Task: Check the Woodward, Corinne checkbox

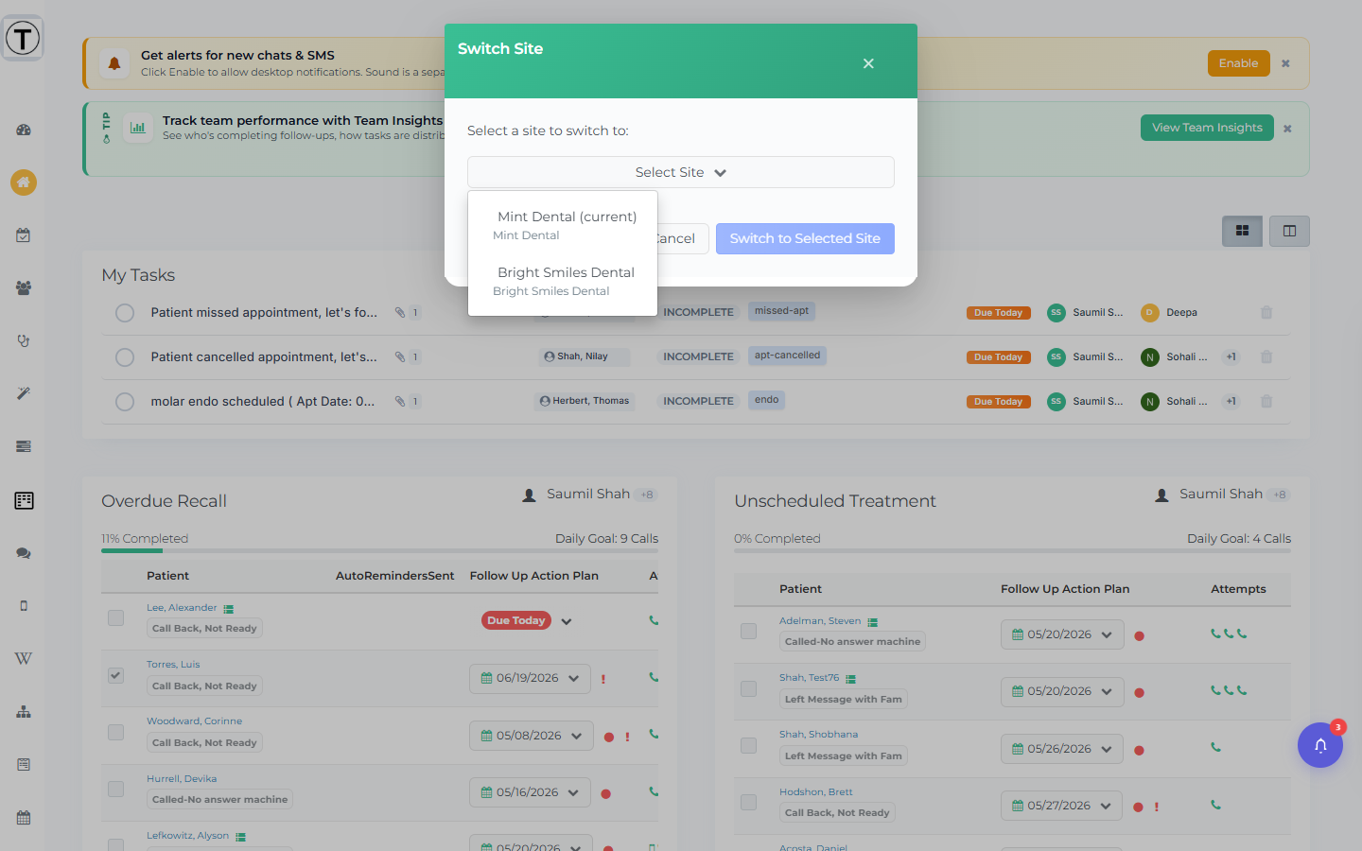Action: (x=115, y=732)
